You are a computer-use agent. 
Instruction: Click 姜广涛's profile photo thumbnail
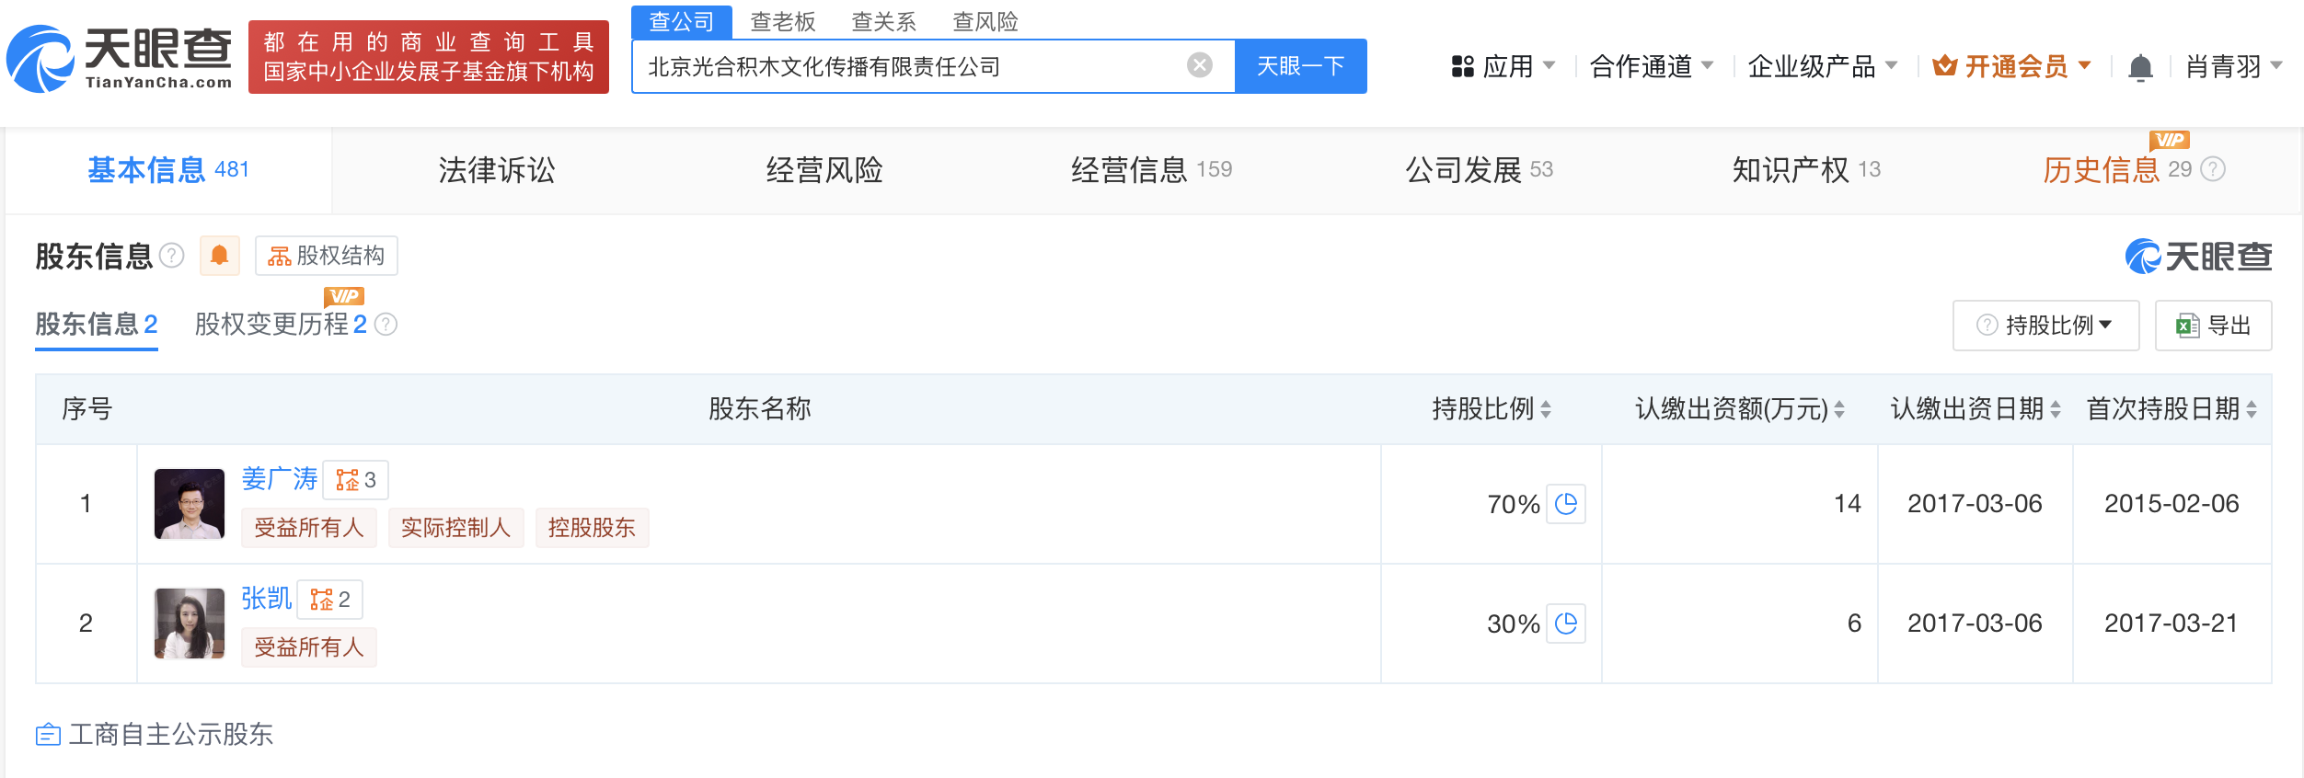coord(190,504)
